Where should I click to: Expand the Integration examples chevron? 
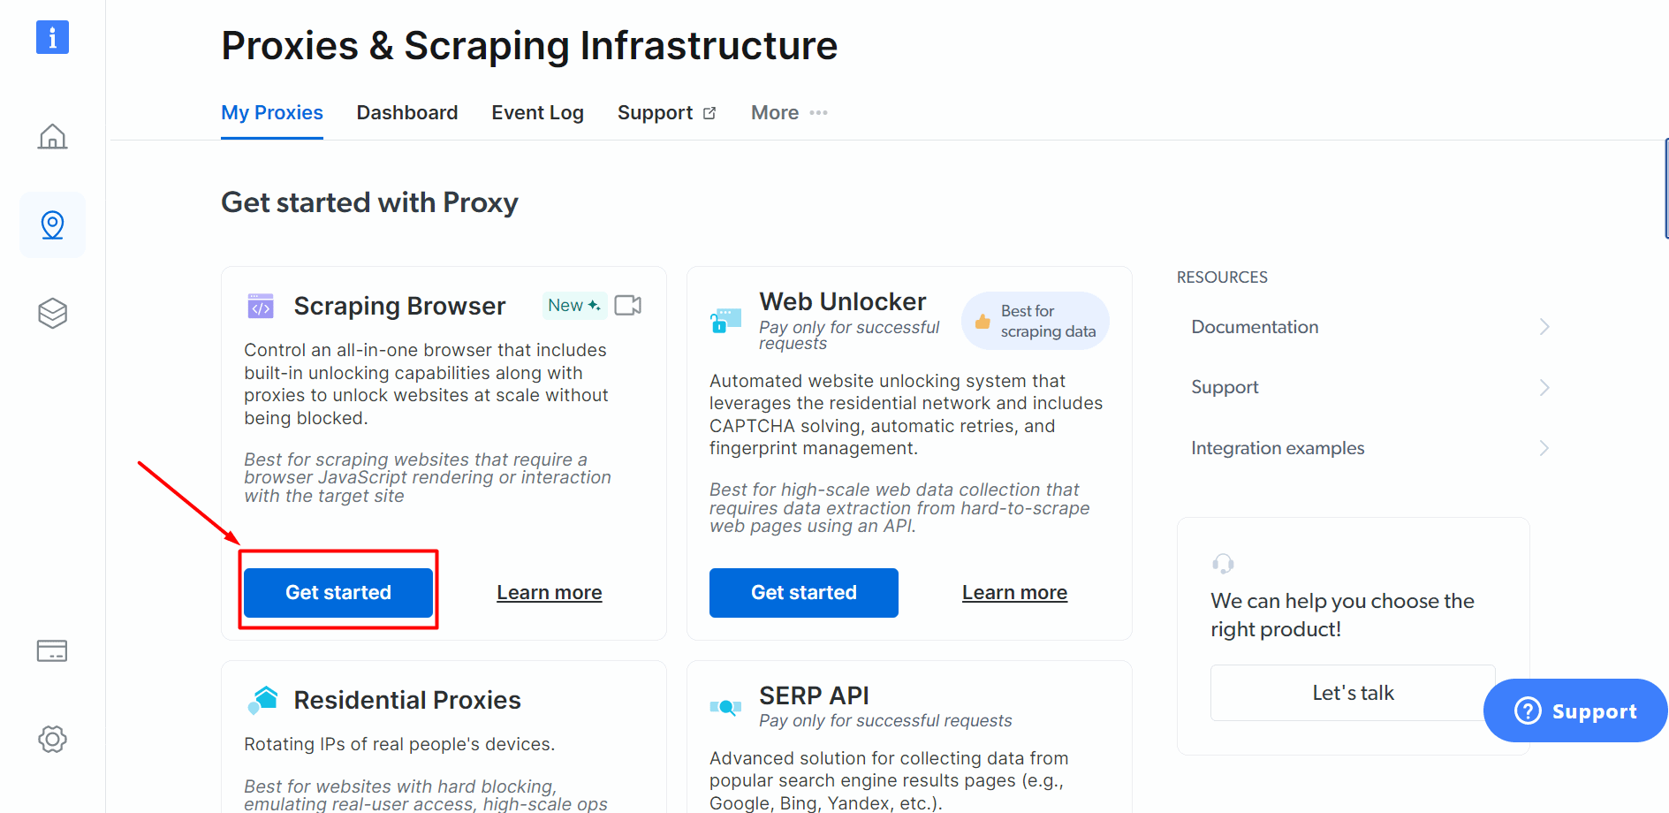tap(1544, 448)
